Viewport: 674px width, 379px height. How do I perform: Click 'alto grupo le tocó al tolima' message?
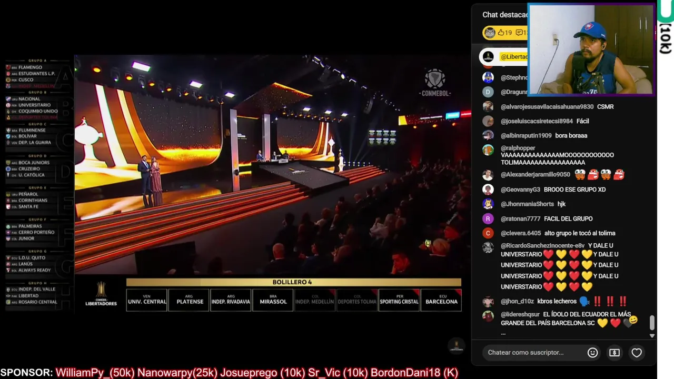580,233
